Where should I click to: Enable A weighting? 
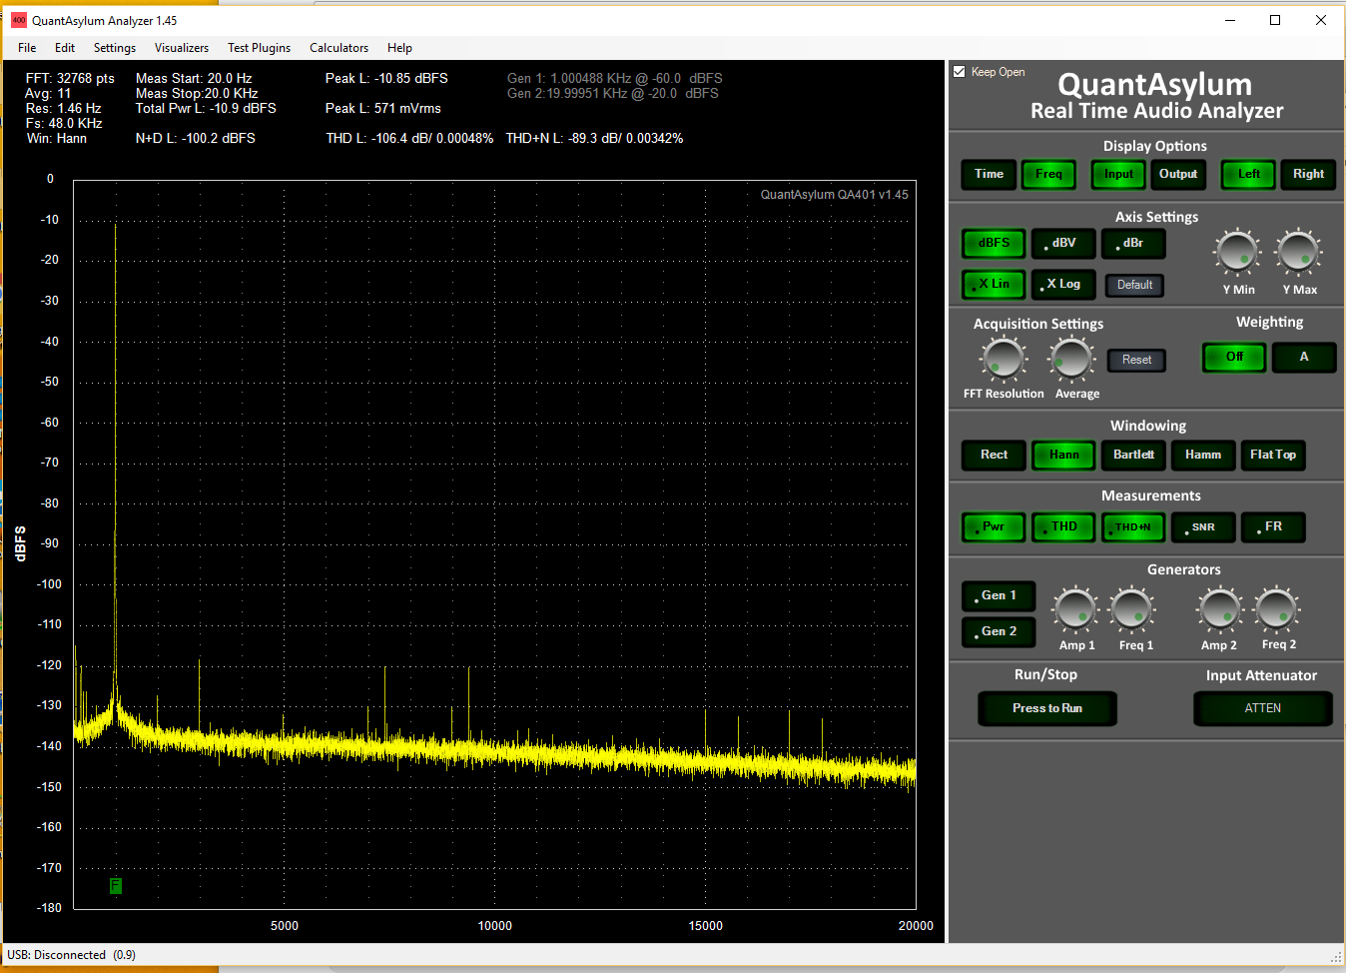click(1304, 358)
